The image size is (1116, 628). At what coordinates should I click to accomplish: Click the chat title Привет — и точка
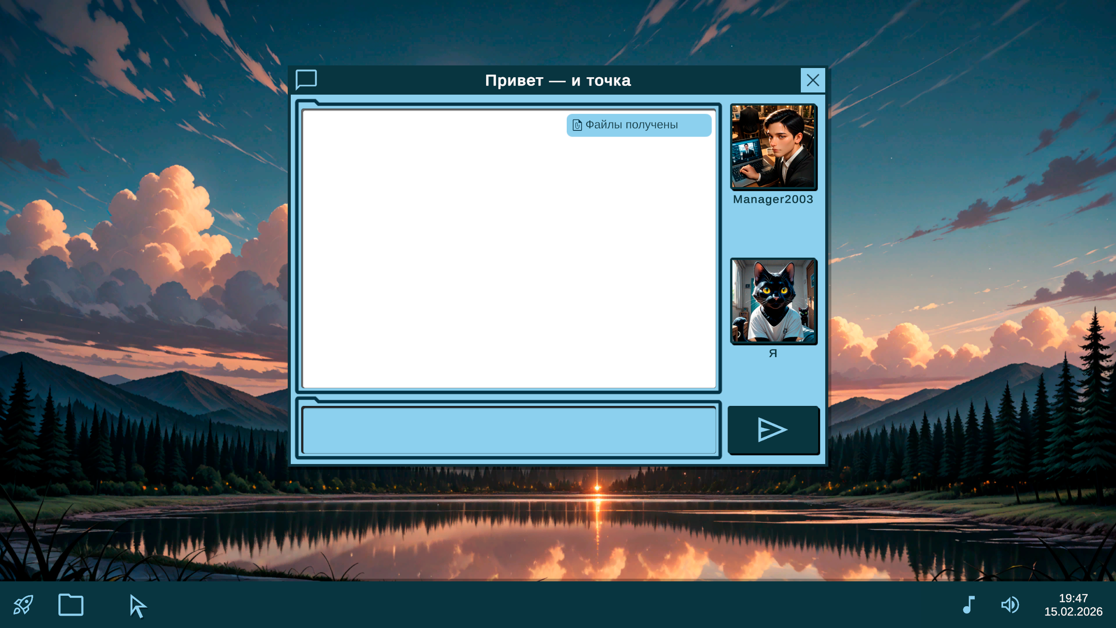click(558, 80)
